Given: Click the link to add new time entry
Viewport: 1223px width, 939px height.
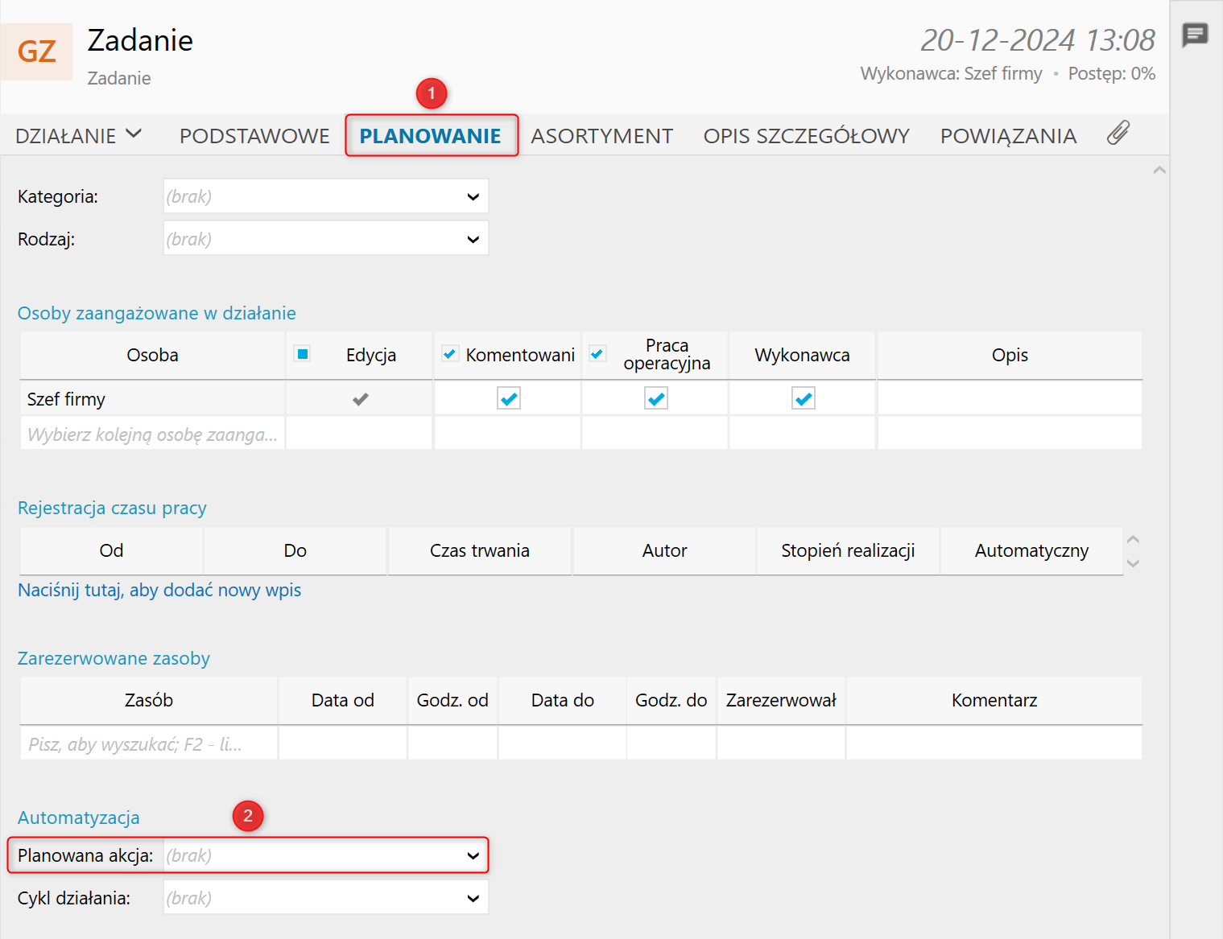Looking at the screenshot, I should point(159,590).
